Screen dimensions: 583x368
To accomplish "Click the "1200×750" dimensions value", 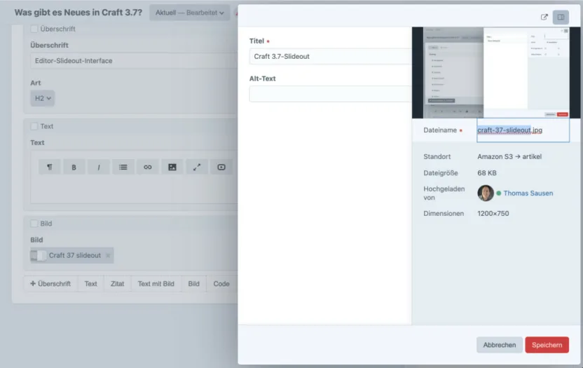I will pyautogui.click(x=493, y=214).
